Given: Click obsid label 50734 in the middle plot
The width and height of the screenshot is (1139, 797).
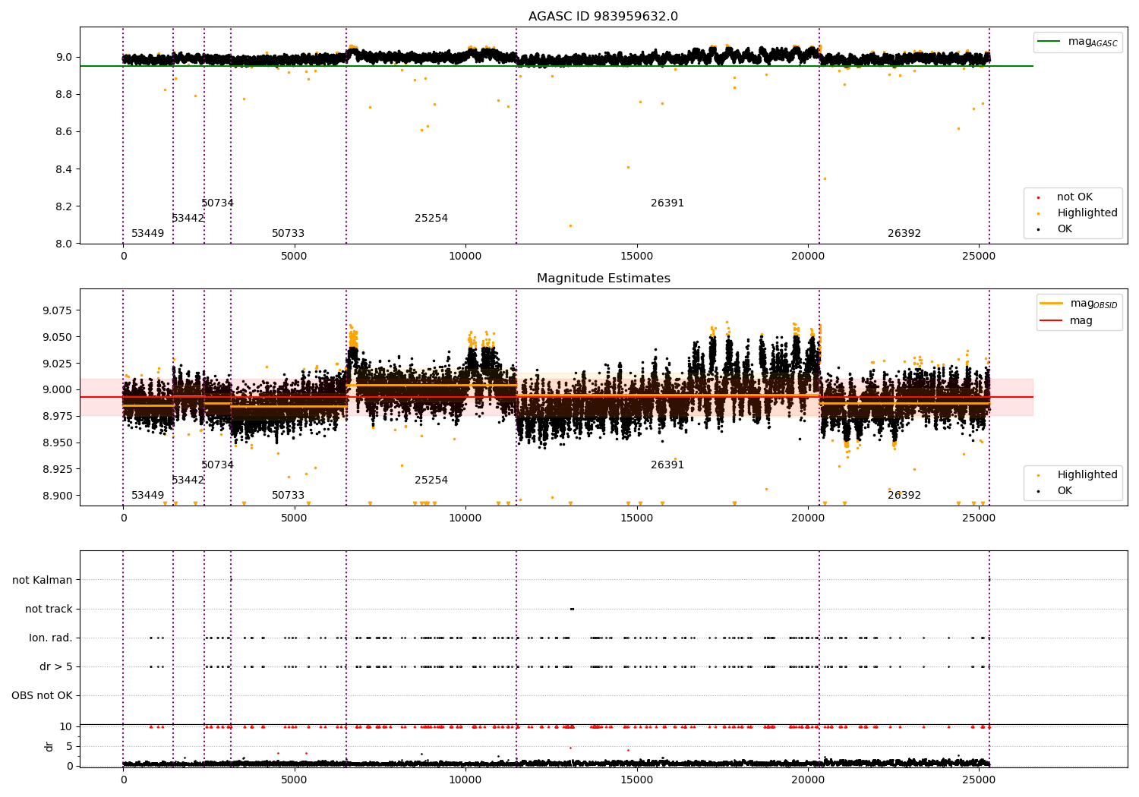Looking at the screenshot, I should point(217,465).
